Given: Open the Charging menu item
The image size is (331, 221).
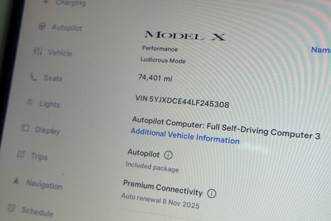Looking at the screenshot, I should [71, 3].
